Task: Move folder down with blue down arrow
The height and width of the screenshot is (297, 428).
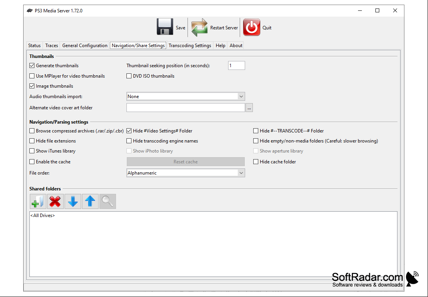Action: (x=73, y=201)
